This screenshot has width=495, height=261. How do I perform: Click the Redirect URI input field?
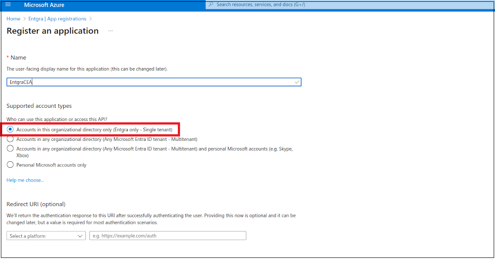pyautogui.click(x=168, y=236)
